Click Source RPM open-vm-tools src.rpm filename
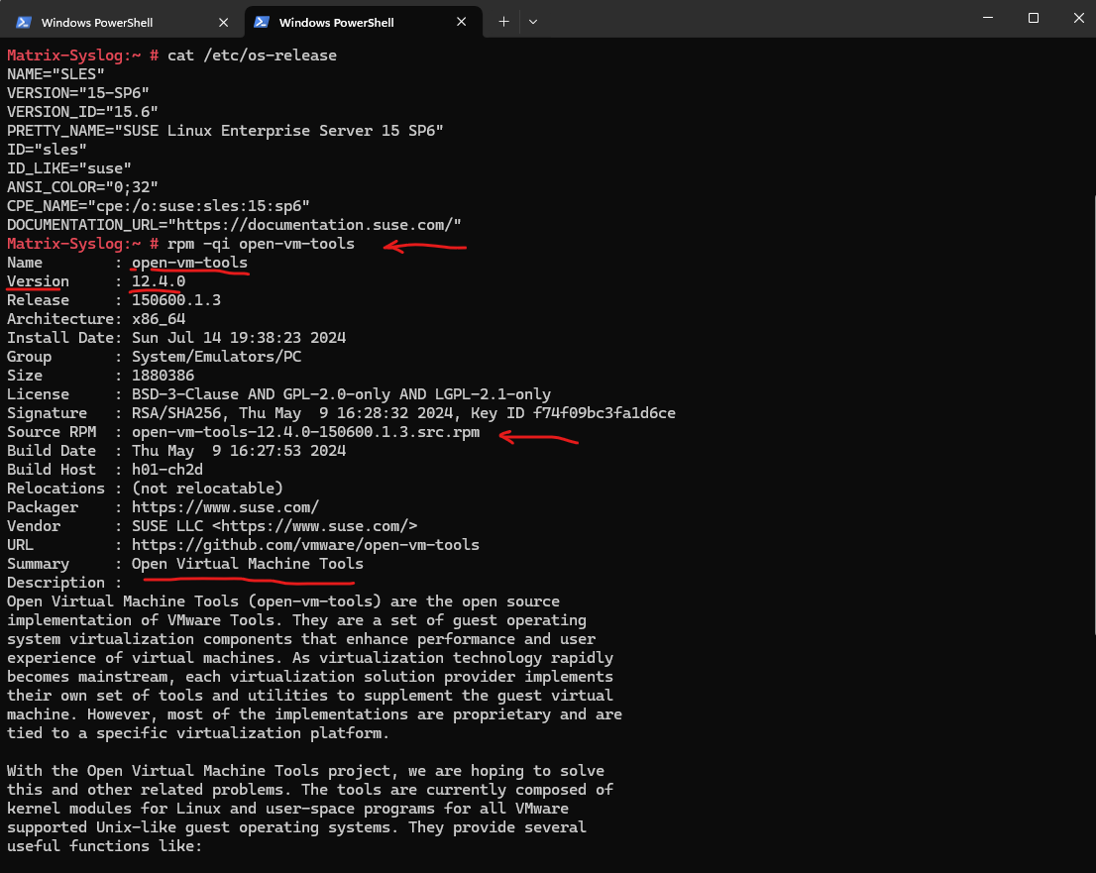Viewport: 1096px width, 873px height. click(x=305, y=432)
